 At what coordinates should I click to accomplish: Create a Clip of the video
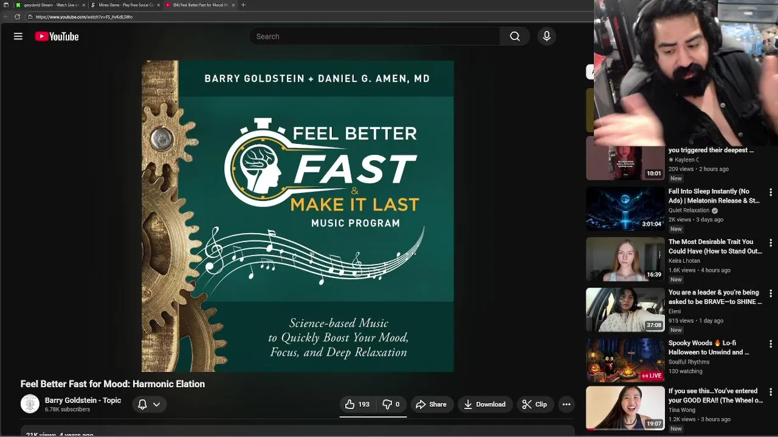[x=535, y=404]
